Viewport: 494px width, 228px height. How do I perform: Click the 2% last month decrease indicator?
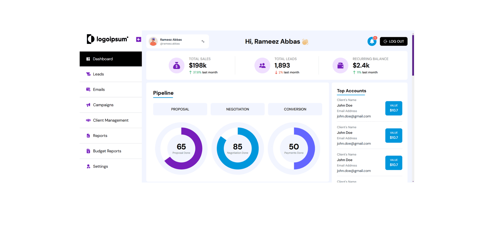pos(287,72)
